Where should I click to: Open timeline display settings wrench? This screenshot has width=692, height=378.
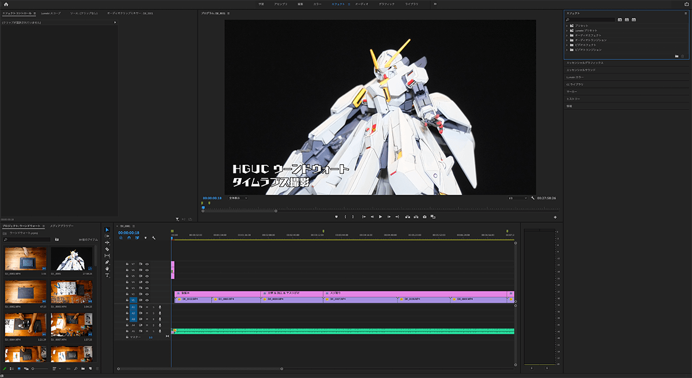tap(154, 237)
